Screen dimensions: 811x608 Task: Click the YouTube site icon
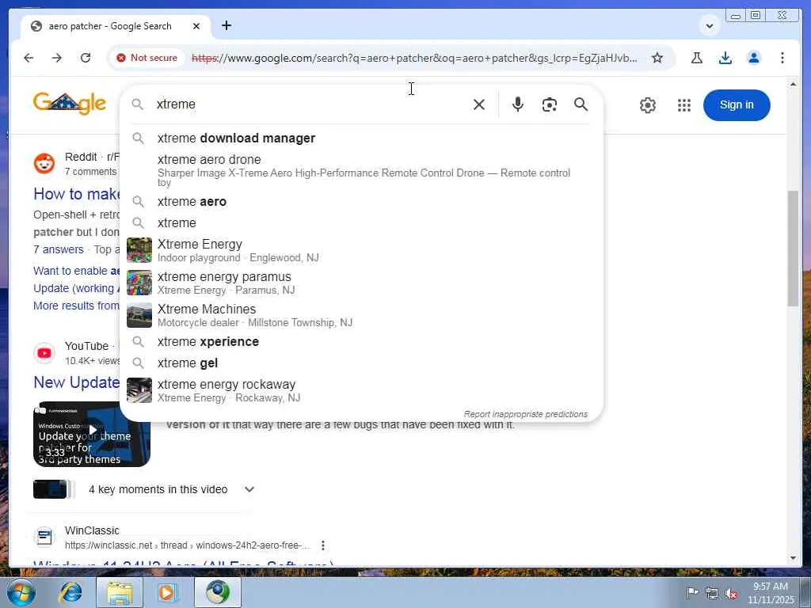click(x=44, y=353)
